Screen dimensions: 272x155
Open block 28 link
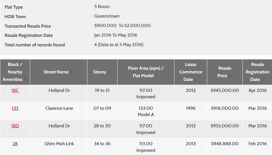click(x=15, y=144)
